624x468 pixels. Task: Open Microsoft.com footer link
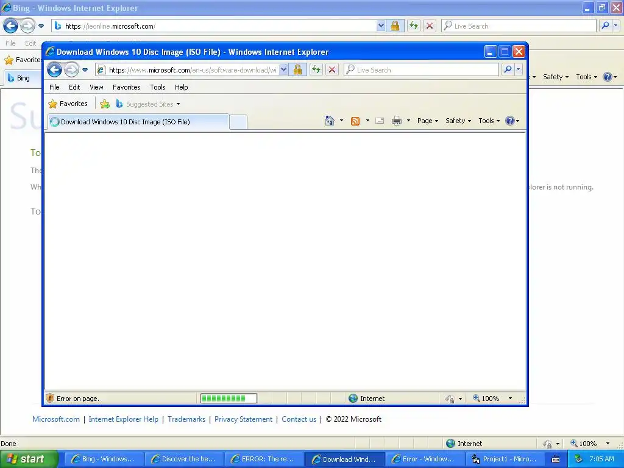tap(55, 419)
